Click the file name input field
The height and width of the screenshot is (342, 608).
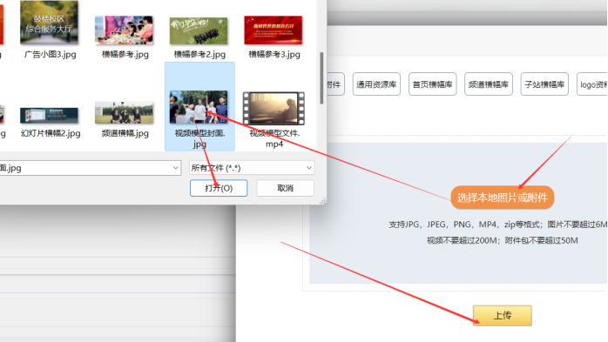[x=85, y=168]
